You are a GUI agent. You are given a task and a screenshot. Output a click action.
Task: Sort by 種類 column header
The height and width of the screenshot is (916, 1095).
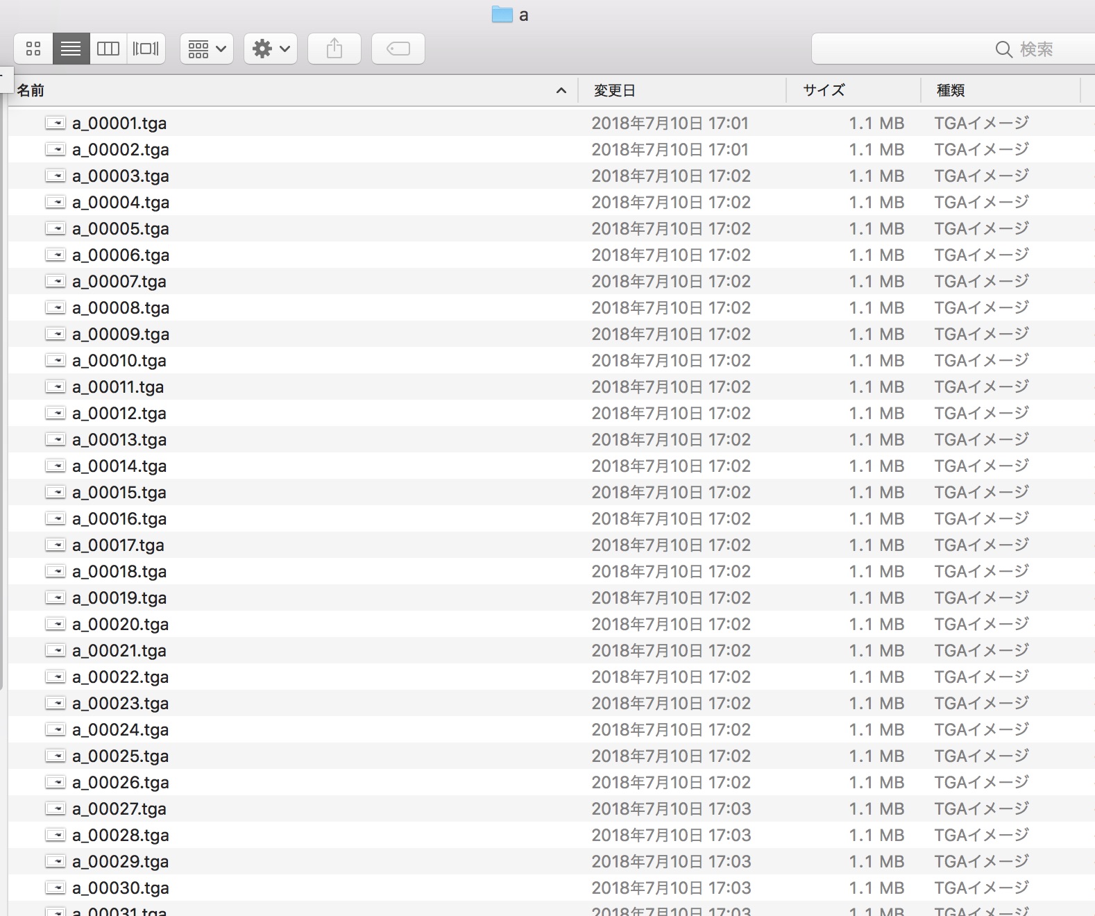(1001, 90)
